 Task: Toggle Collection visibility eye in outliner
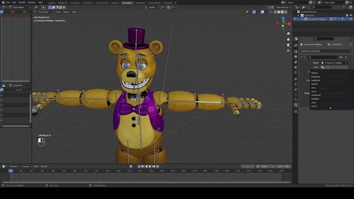coord(351,15)
